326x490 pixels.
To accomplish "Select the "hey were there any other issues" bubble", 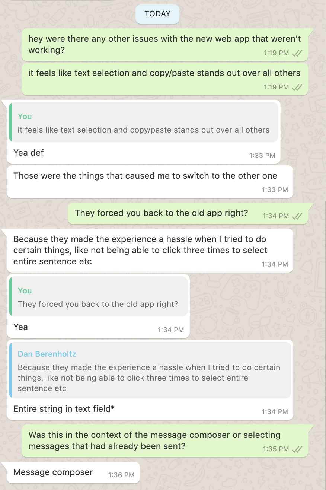I will click(x=164, y=44).
